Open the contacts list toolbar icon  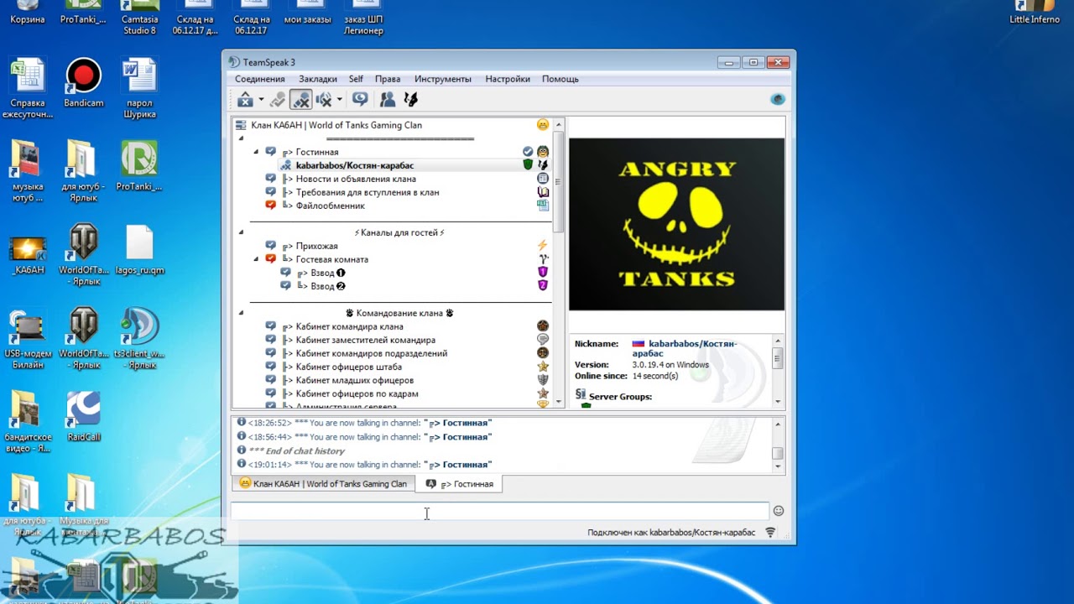[387, 100]
